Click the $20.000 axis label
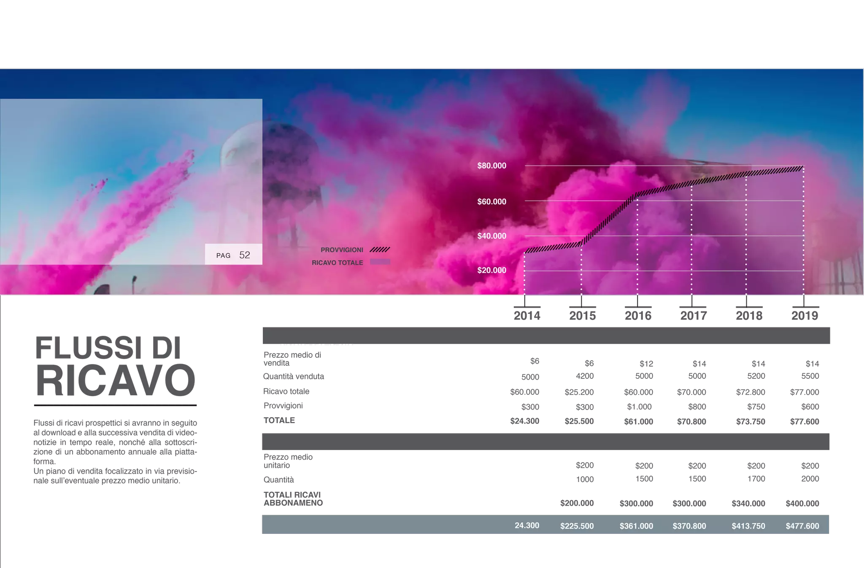 click(491, 270)
